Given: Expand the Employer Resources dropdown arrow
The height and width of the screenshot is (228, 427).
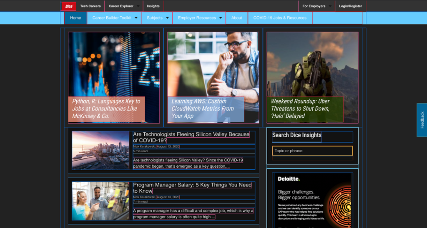Looking at the screenshot, I should [221, 18].
